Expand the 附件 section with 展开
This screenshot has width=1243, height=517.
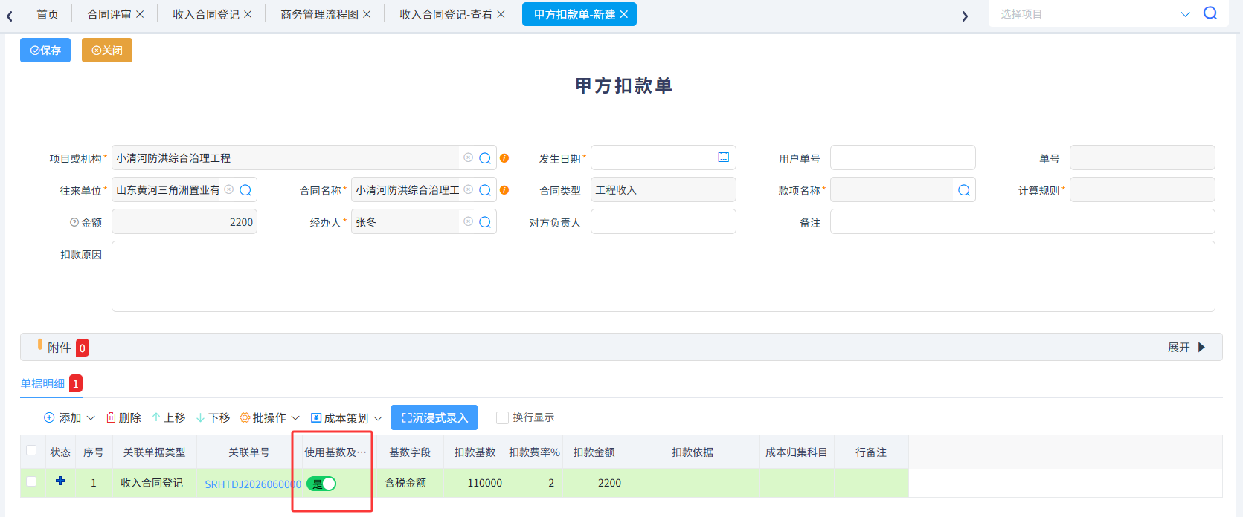coord(1186,348)
